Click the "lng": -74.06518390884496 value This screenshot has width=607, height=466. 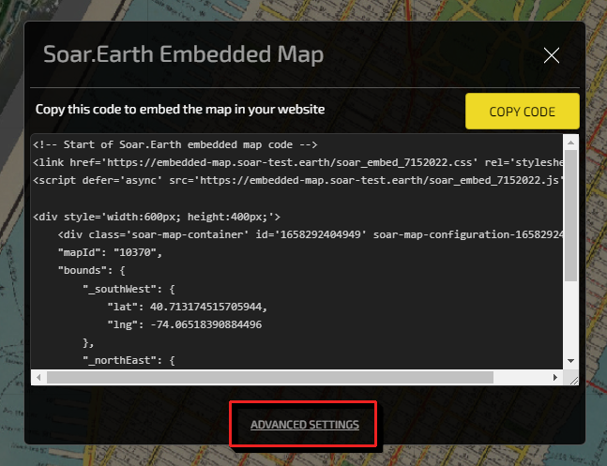click(x=206, y=324)
